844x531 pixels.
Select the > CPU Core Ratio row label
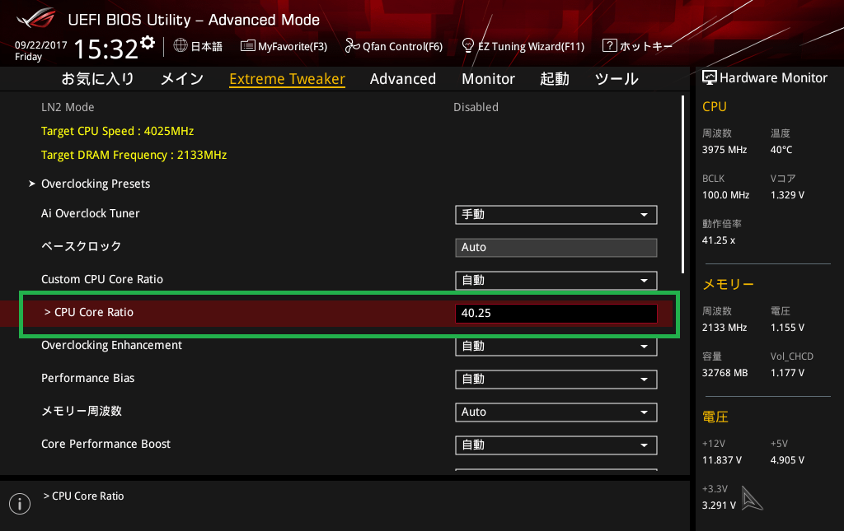click(89, 312)
